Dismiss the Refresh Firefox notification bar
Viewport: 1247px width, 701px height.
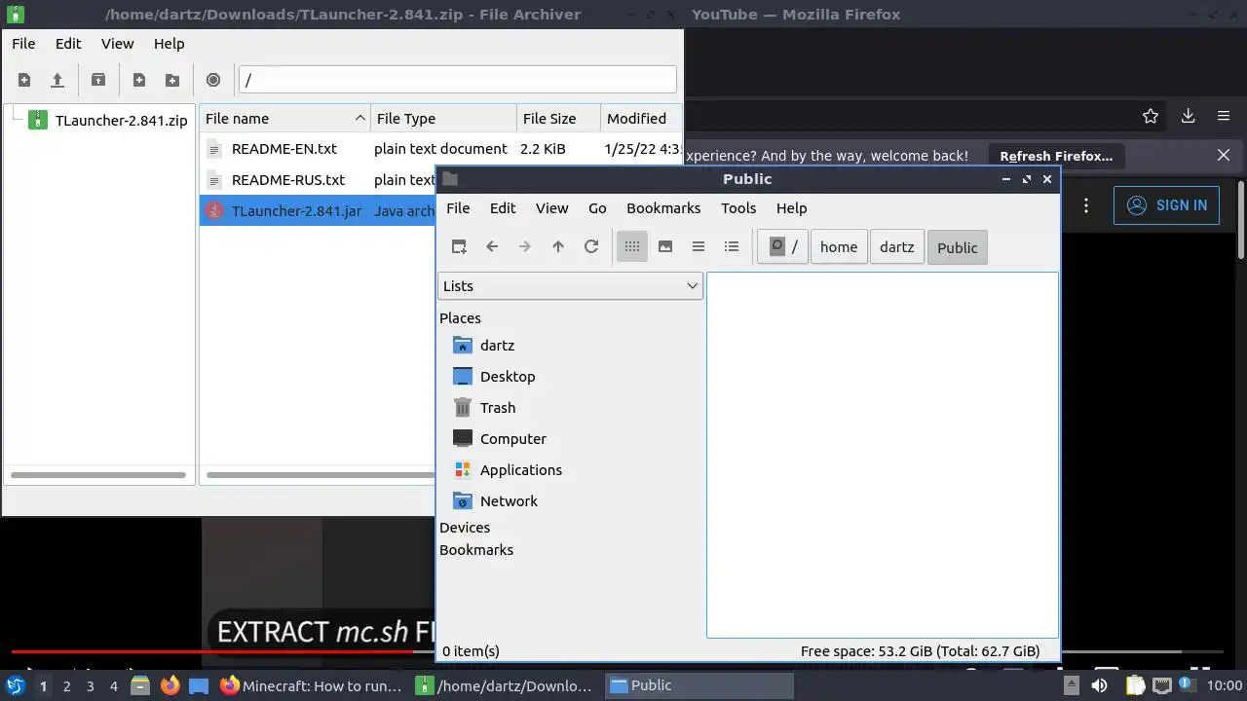(x=1224, y=155)
